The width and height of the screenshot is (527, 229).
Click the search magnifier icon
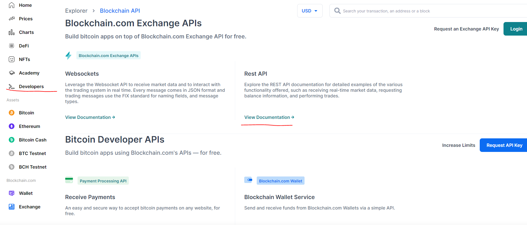pos(337,11)
